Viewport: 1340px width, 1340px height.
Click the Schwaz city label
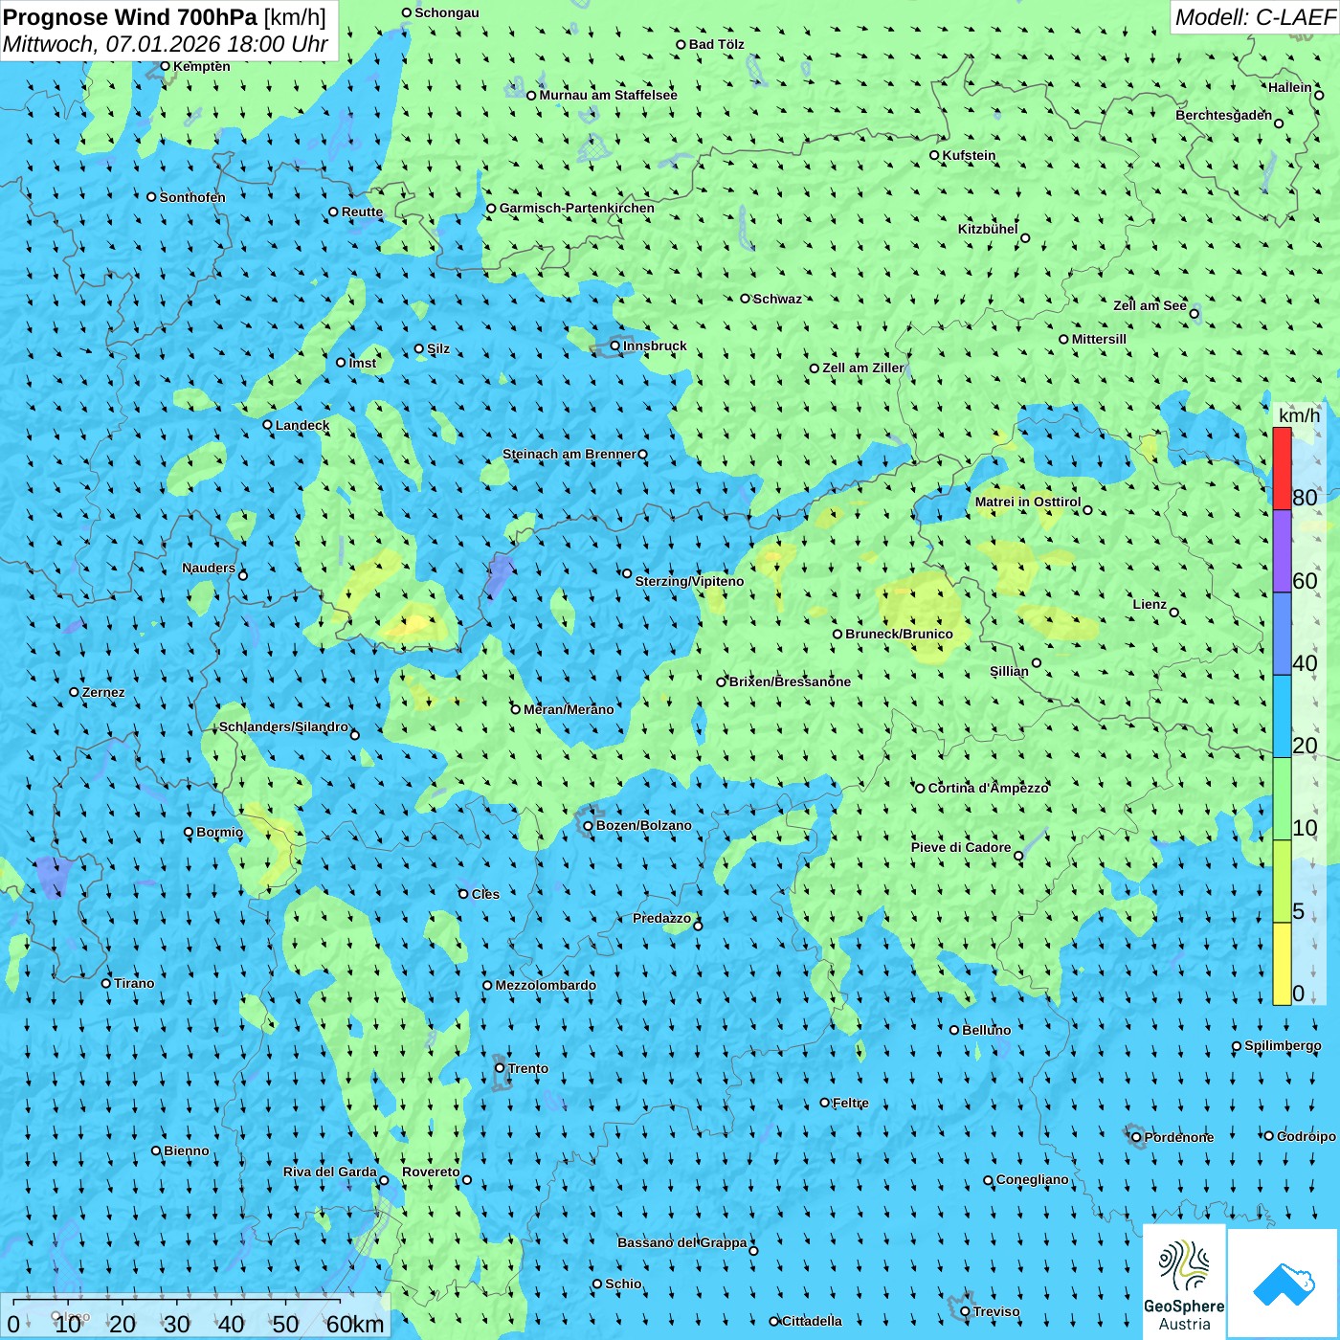(777, 299)
